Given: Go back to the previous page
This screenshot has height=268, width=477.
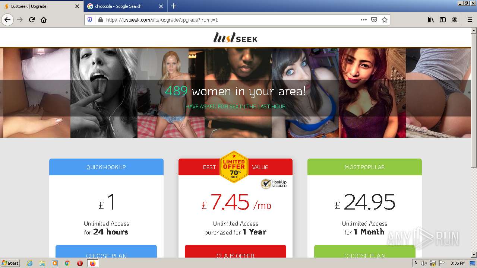Looking at the screenshot, I should (7, 20).
